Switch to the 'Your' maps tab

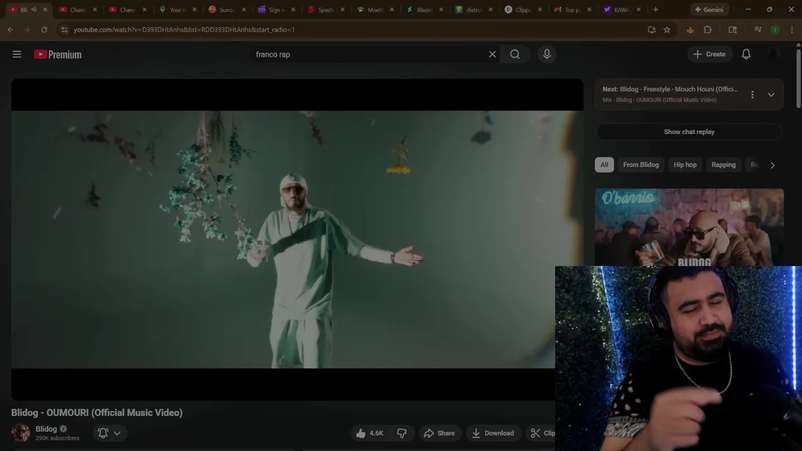coord(172,9)
